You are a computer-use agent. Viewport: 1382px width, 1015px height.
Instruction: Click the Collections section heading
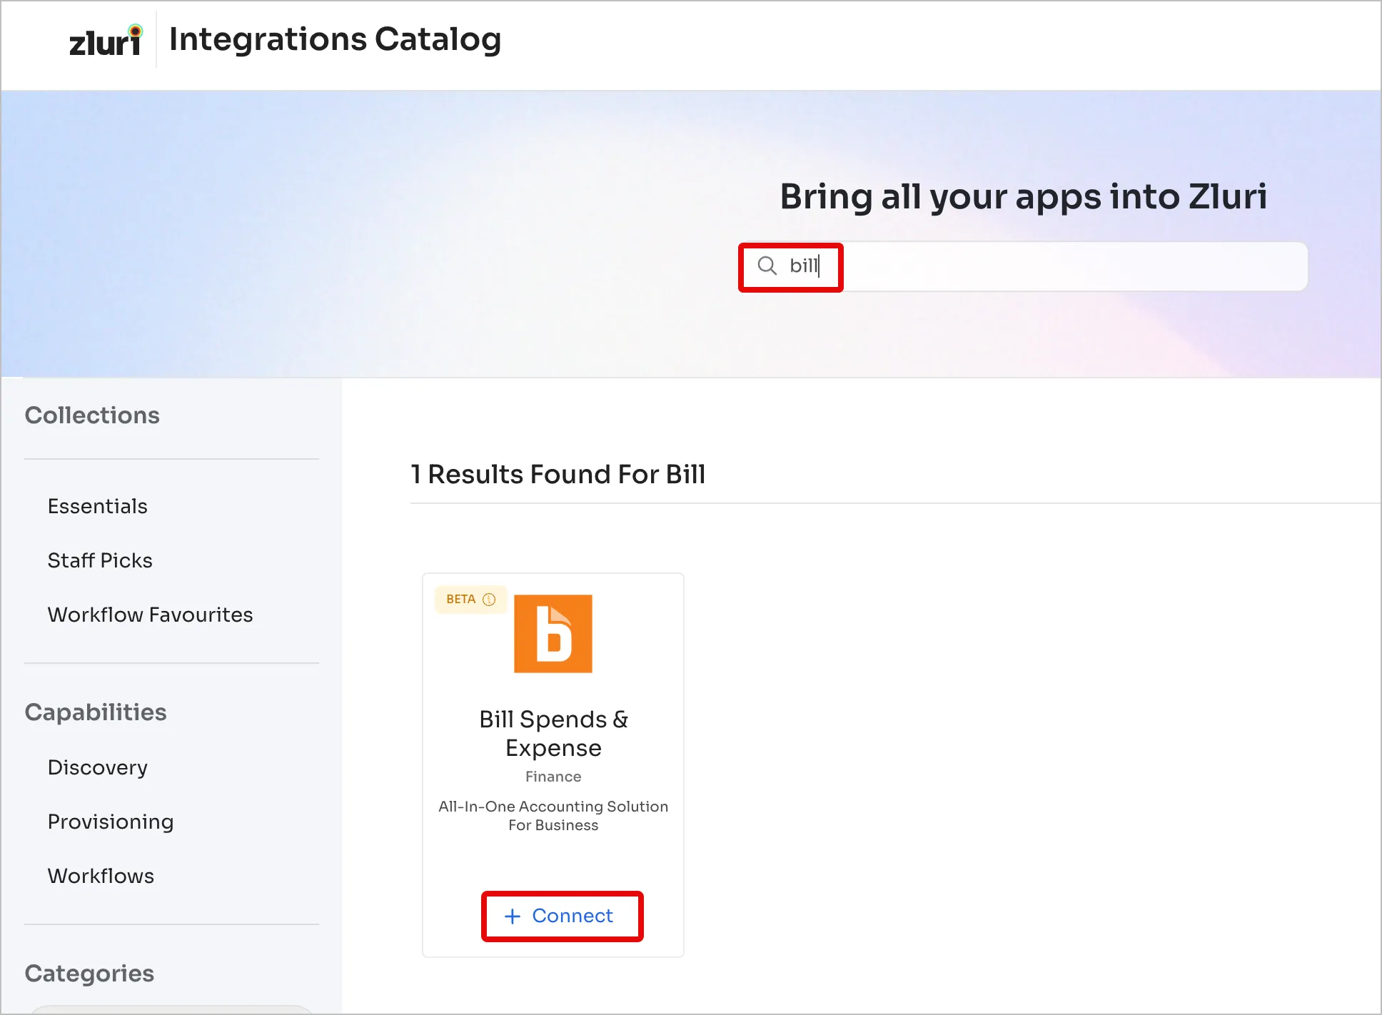(x=92, y=415)
